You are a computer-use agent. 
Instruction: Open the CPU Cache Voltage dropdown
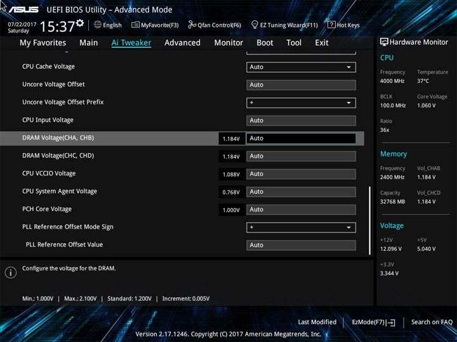[301, 67]
